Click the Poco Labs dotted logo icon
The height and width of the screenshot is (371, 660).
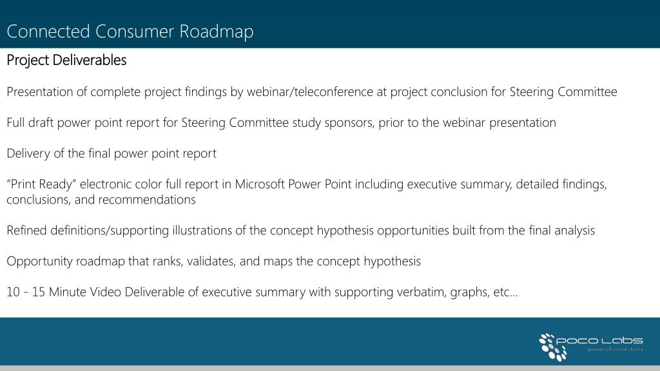point(552,347)
